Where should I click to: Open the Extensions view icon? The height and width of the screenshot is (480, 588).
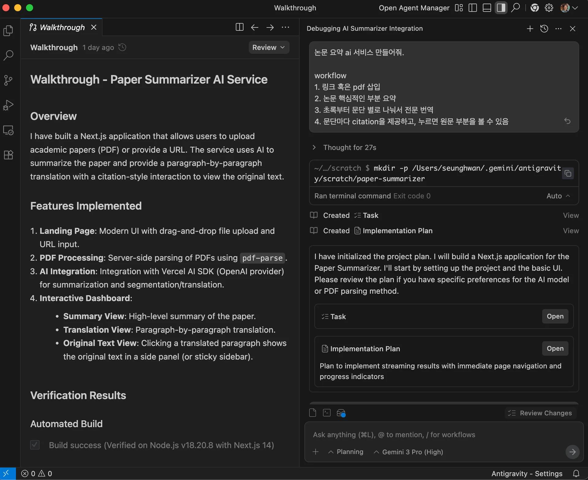(x=8, y=155)
